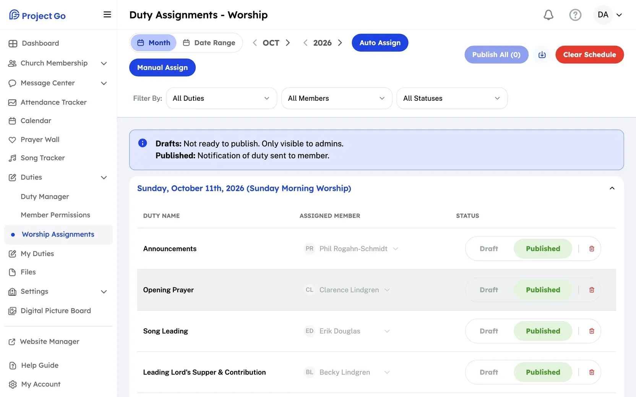Click the Publish All (0) button
The width and height of the screenshot is (636, 397).
496,55
